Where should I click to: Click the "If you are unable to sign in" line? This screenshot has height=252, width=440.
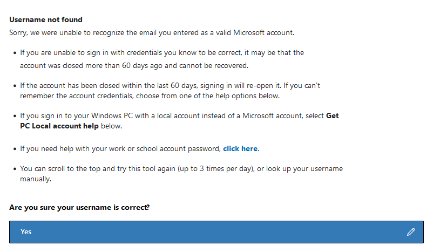[162, 53]
